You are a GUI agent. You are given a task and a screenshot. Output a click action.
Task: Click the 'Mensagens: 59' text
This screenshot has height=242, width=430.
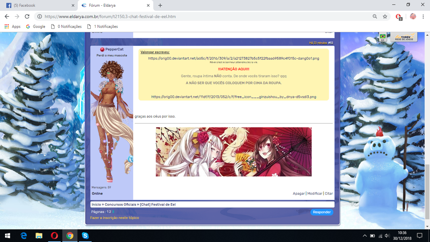[101, 187]
